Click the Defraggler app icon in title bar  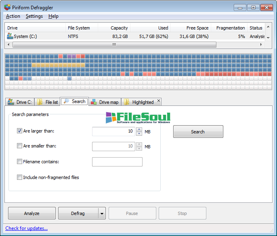[7, 7]
